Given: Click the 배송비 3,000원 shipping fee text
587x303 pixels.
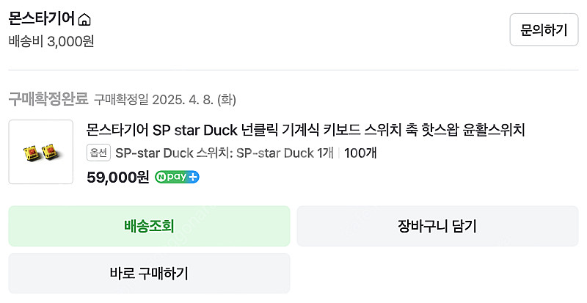Looking at the screenshot, I should [51, 41].
